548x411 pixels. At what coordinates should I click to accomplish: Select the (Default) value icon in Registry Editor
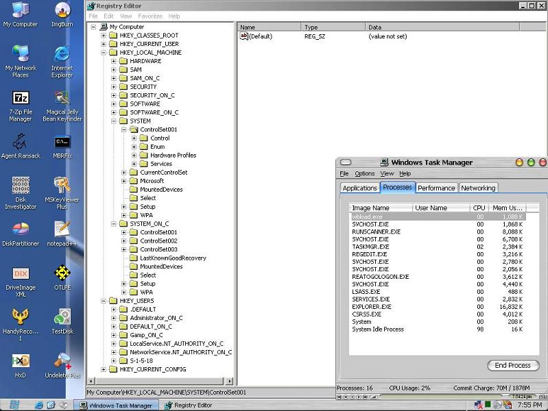coord(244,36)
